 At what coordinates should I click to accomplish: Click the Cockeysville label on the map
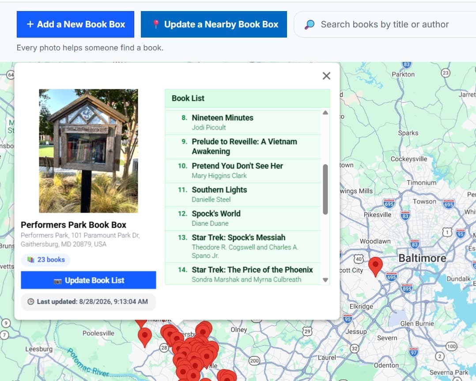pyautogui.click(x=408, y=159)
